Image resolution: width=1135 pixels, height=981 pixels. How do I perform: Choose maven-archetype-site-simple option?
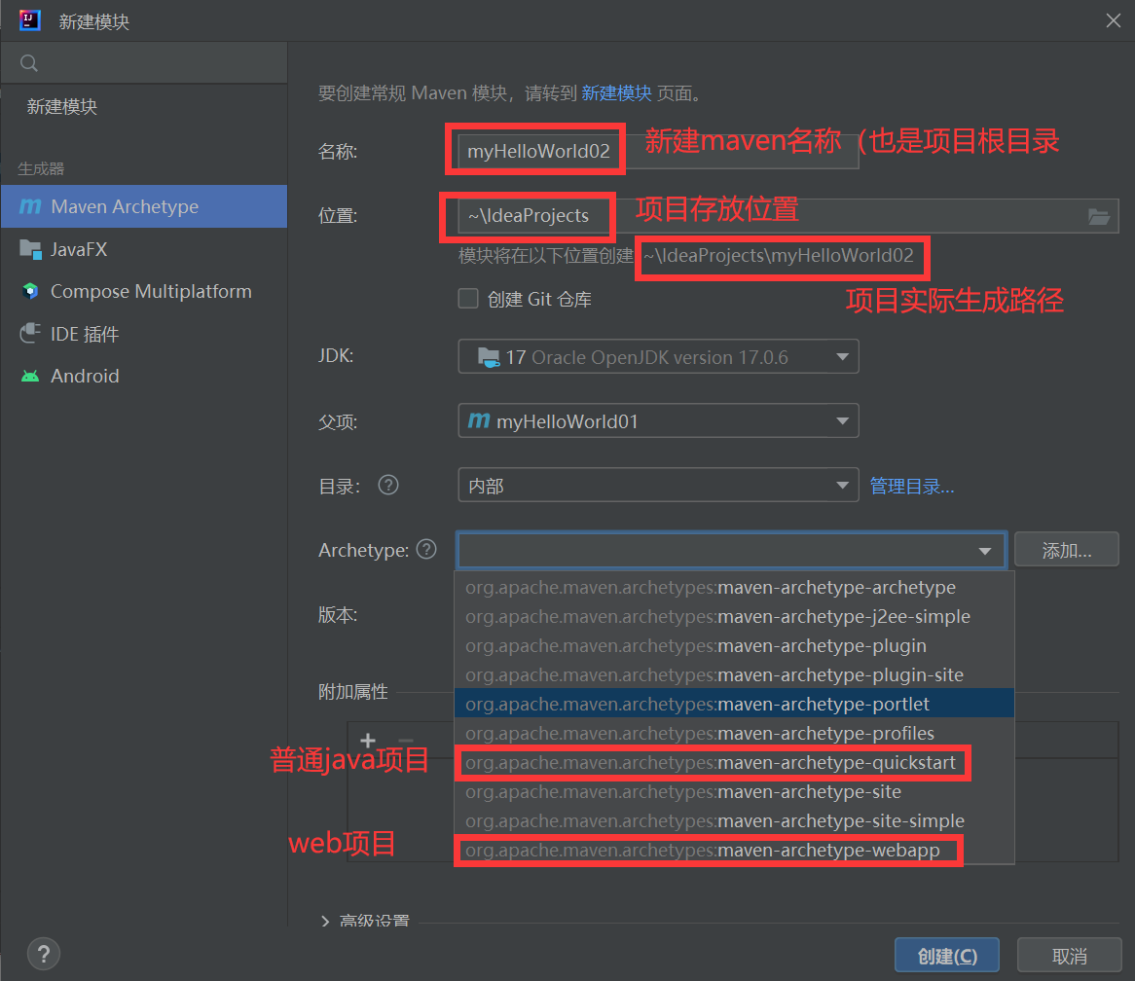coord(734,821)
